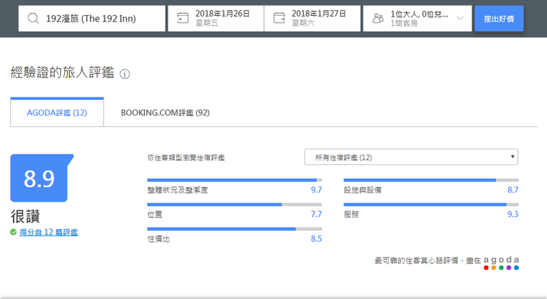This screenshot has height=299, width=547.
Task: Open the check-in calendar icon
Action: coord(182,18)
